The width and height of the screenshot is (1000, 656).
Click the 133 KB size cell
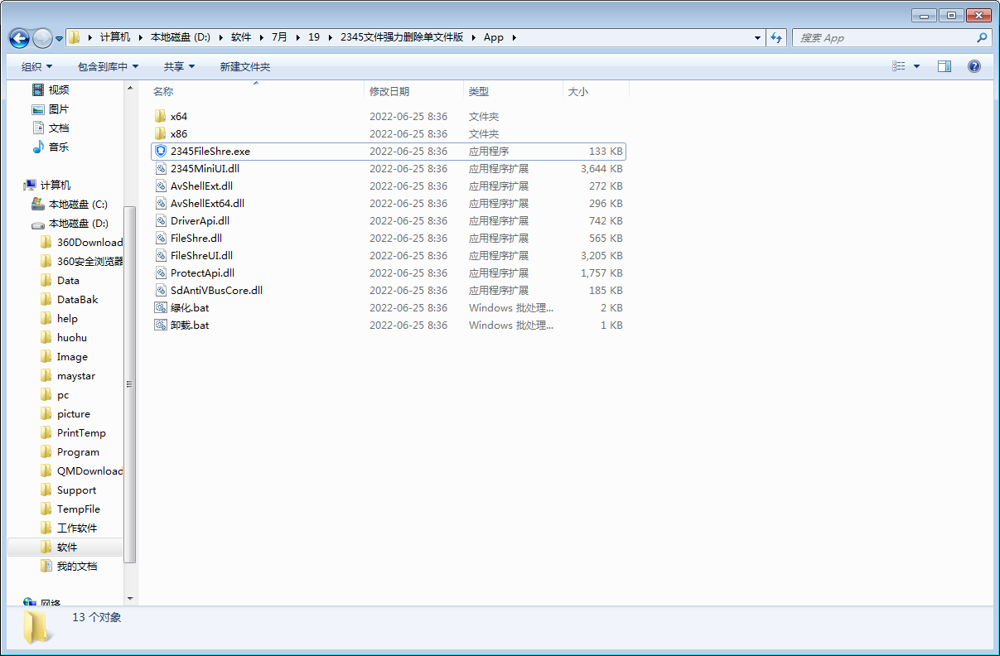pos(606,151)
